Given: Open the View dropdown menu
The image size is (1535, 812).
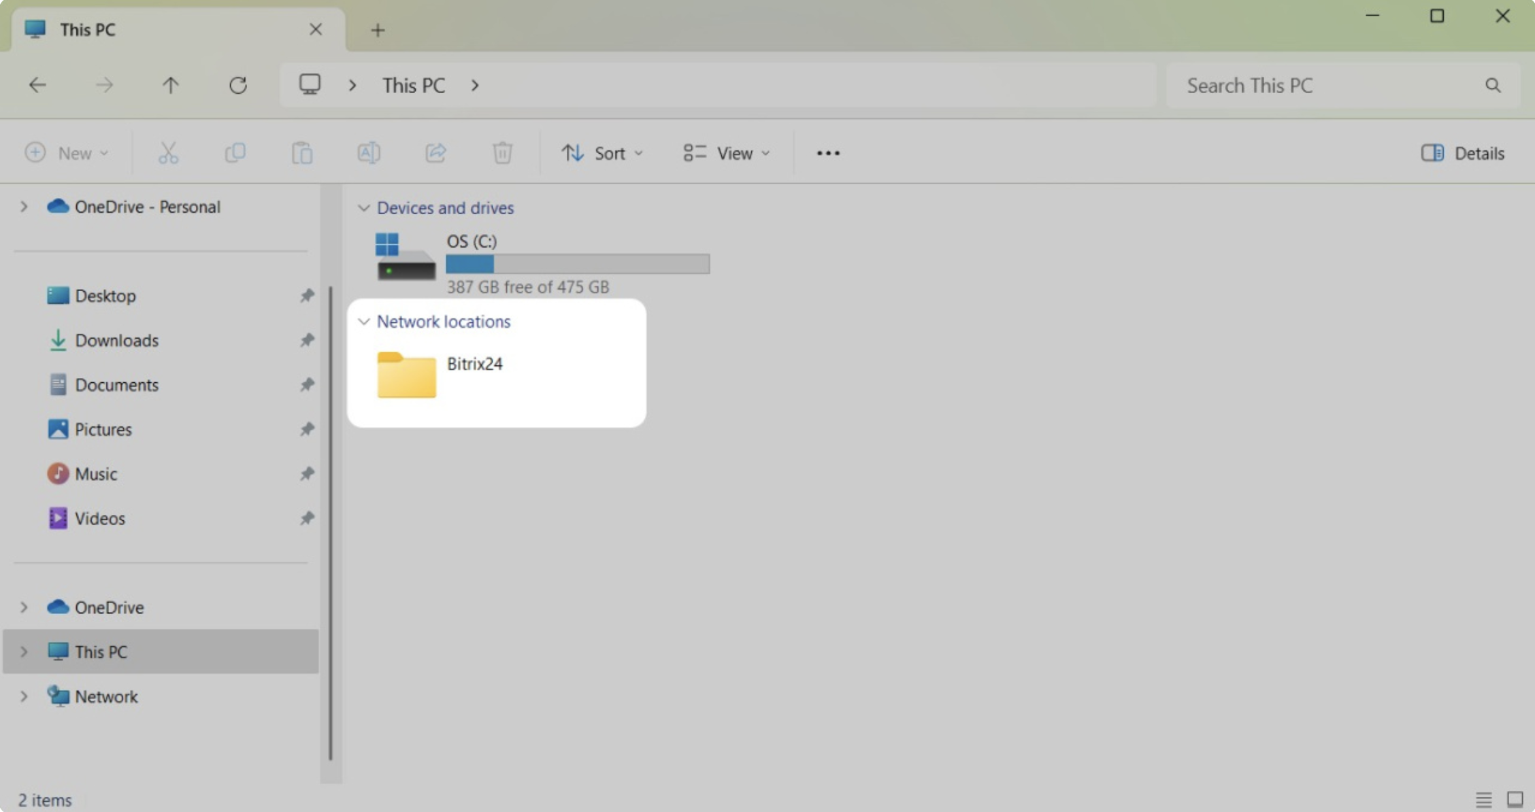Looking at the screenshot, I should [x=726, y=152].
